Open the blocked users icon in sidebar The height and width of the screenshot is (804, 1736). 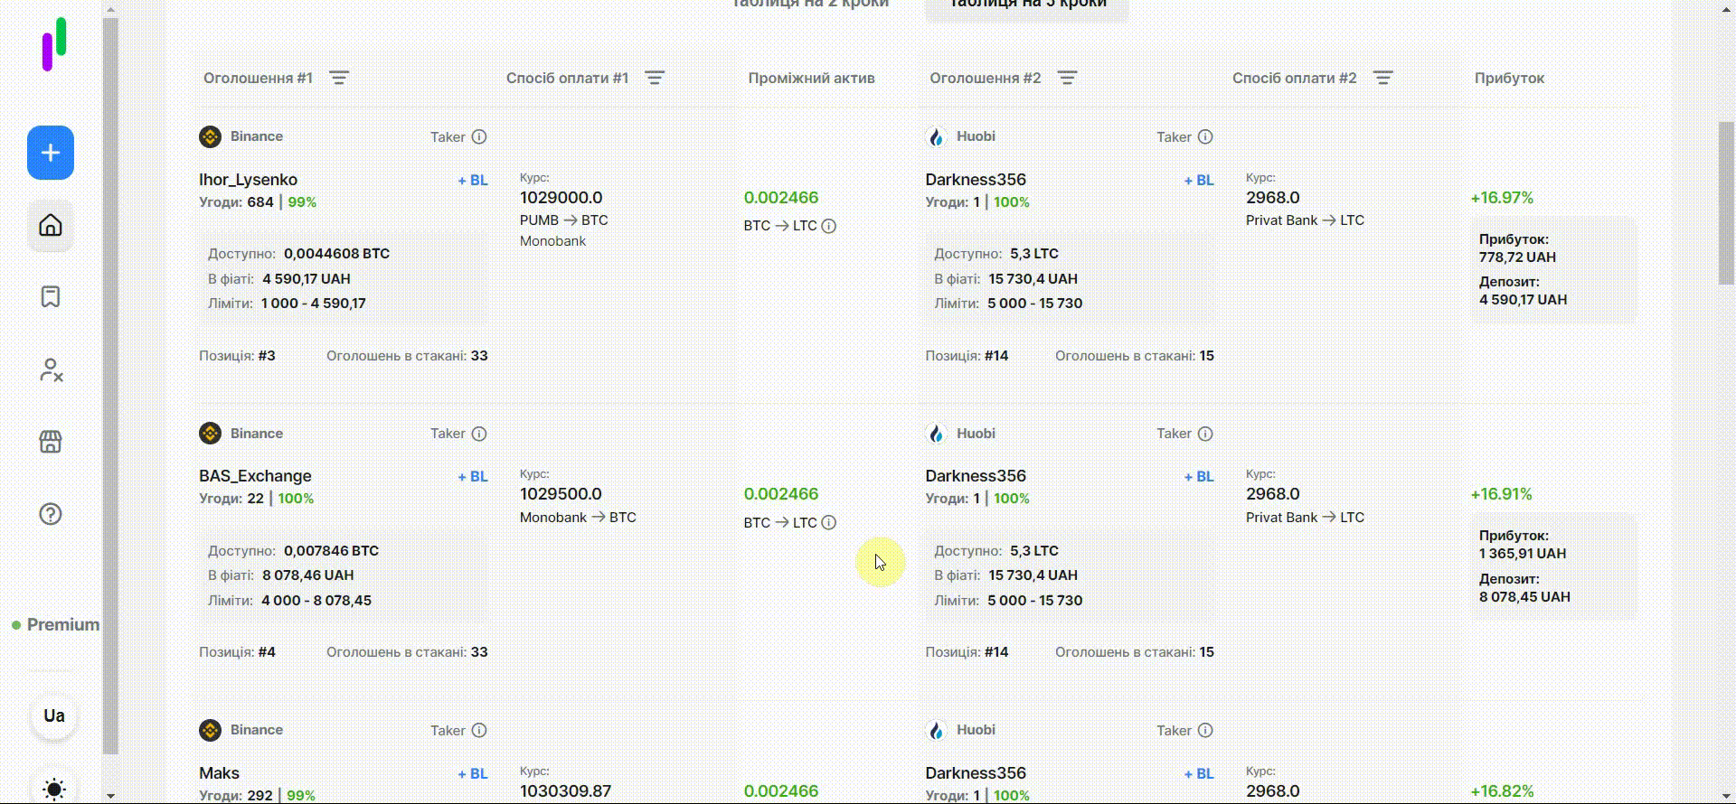51,369
